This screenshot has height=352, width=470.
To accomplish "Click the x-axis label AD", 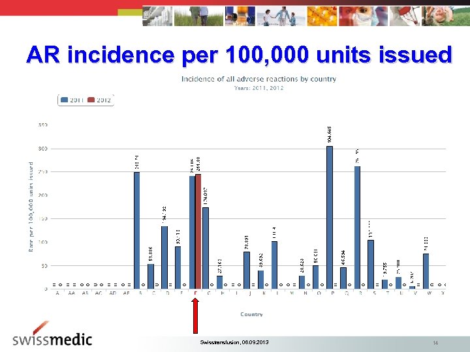I will pos(113,293).
